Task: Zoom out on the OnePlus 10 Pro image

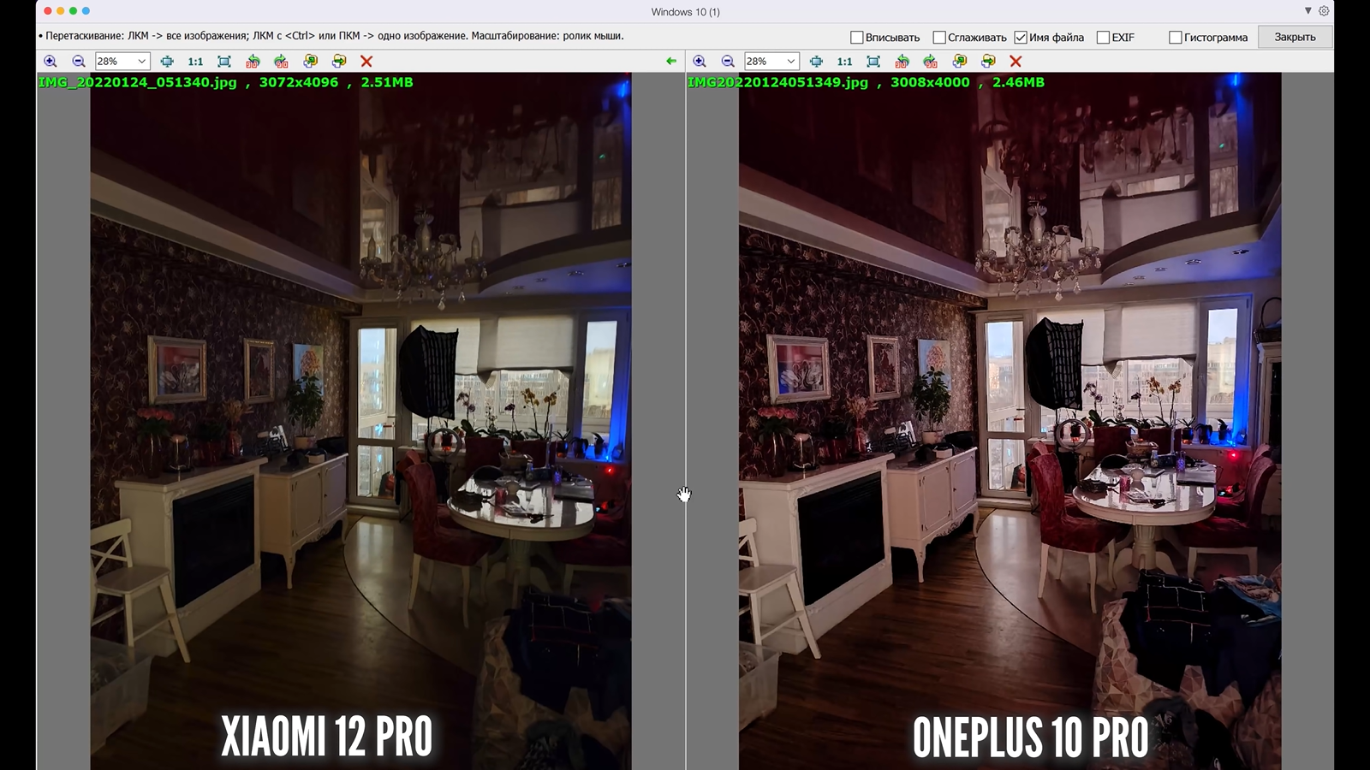Action: click(728, 62)
